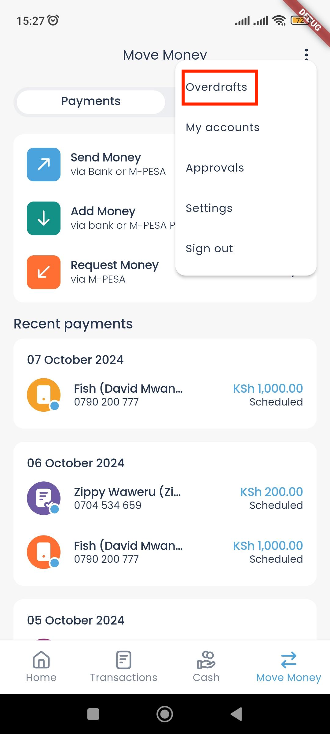Screen dimensions: 330x734
Task: Tap the Fish payment avatar on 07 October
Action: coord(43,395)
